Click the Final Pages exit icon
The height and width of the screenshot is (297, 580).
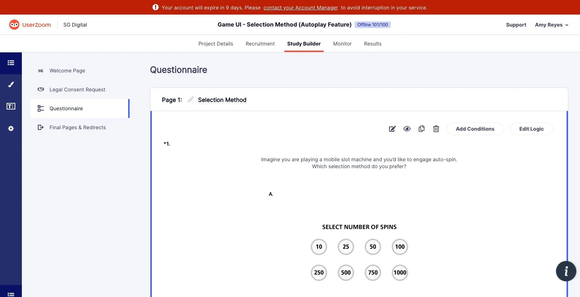[x=41, y=127]
